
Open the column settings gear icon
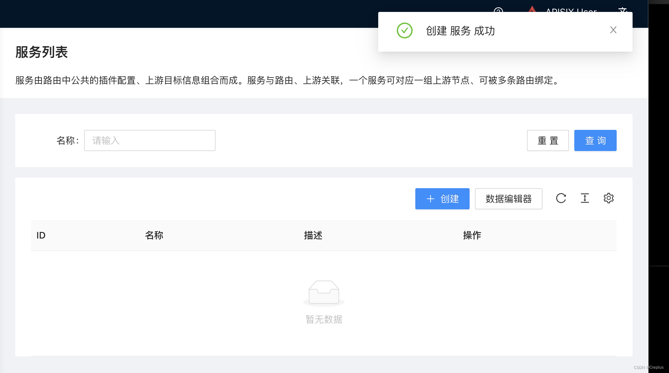608,198
